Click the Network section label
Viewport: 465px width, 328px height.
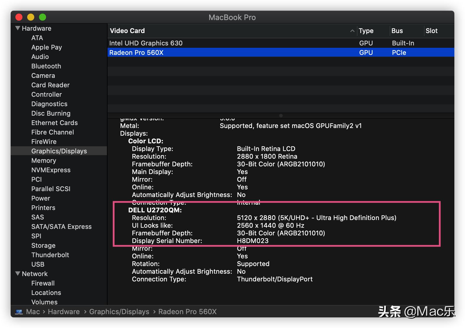pyautogui.click(x=35, y=274)
